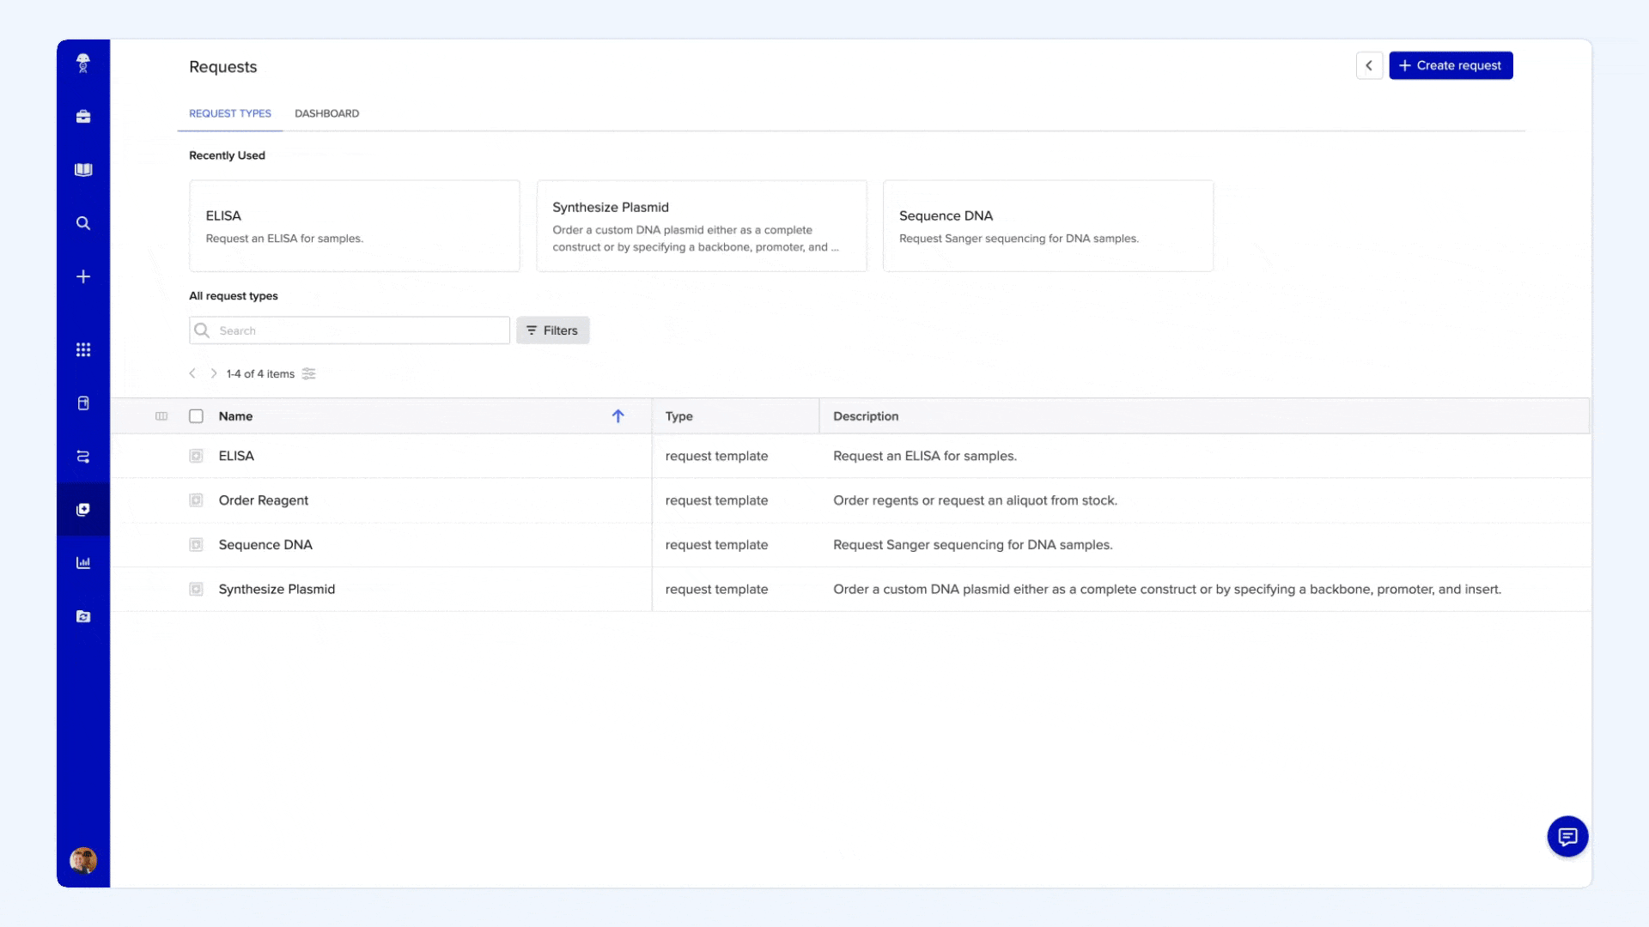Open table display settings sliders icon
This screenshot has height=927, width=1649.
[309, 373]
